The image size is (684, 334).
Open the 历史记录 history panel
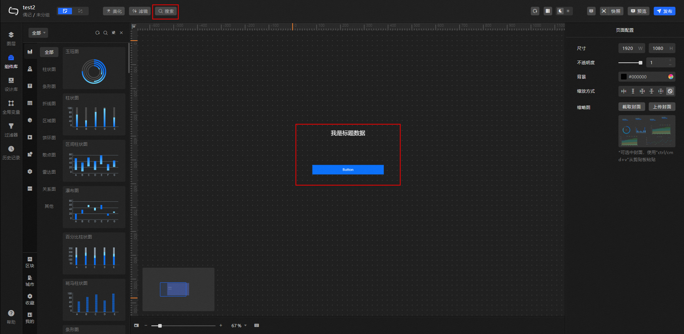click(x=11, y=153)
